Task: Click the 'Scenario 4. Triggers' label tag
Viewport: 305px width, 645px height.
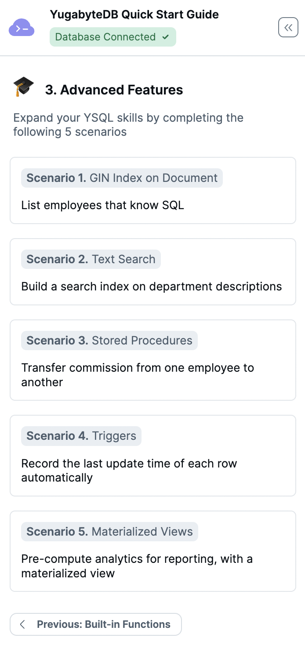Action: [81, 436]
